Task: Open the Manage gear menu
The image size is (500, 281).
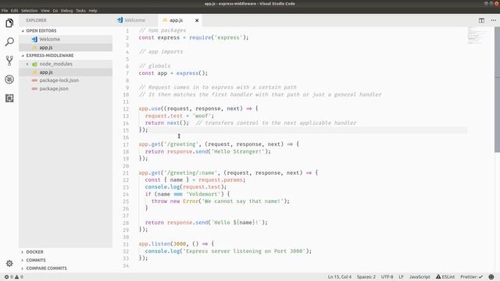Action: pos(9,264)
